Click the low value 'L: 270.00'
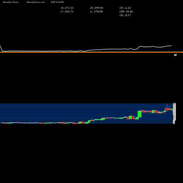 point(97,11)
